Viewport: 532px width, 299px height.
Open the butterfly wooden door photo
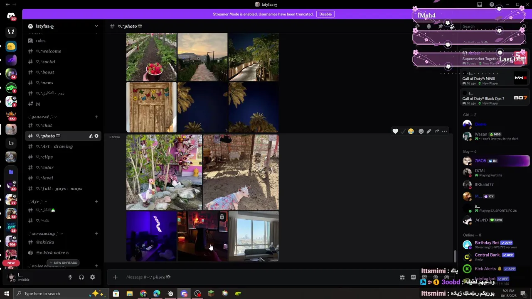(151, 107)
